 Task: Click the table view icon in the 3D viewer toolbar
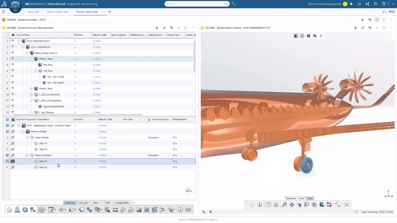point(269,205)
